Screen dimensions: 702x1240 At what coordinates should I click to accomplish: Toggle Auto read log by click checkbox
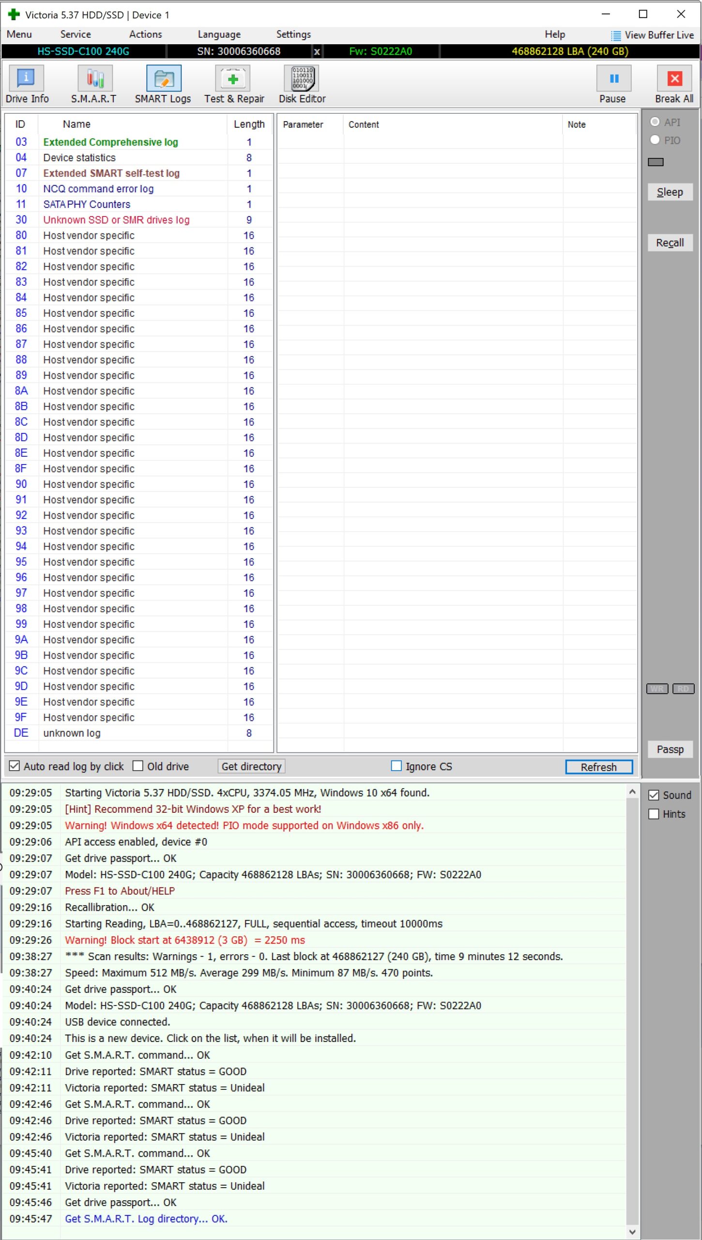(x=15, y=766)
